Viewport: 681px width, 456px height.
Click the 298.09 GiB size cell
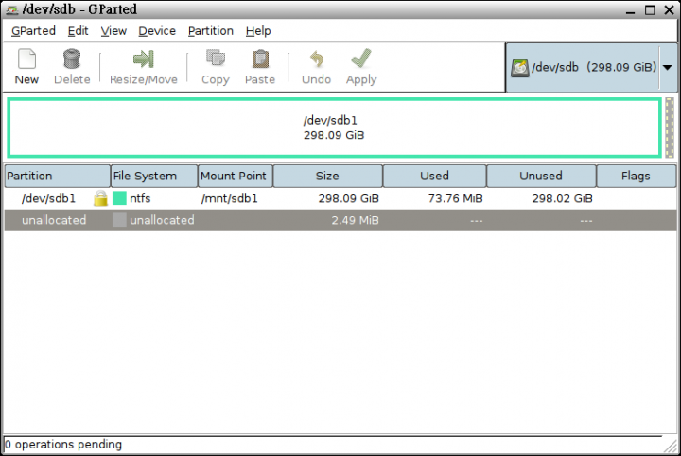(x=348, y=198)
